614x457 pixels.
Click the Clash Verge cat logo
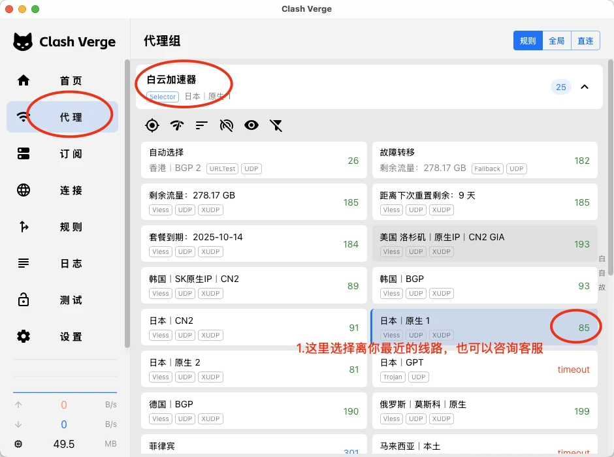tap(23, 42)
